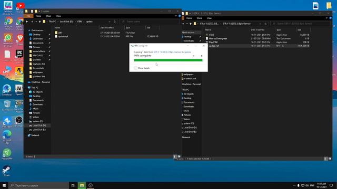Screen dimensions: 337x189
Task: Switch to large icons view in Epic Games window
Action: 330,159
